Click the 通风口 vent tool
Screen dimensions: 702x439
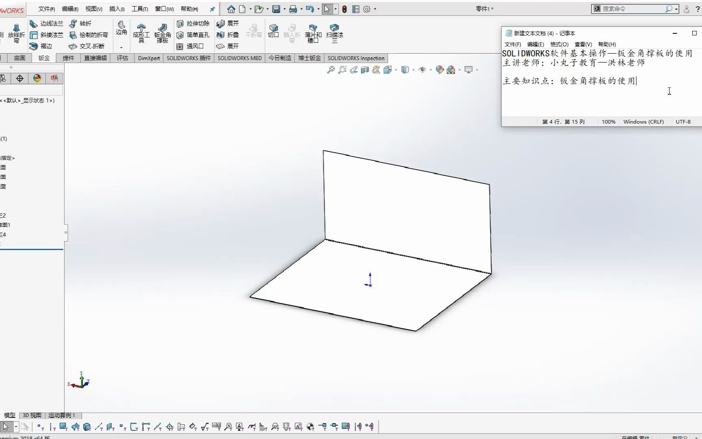193,46
